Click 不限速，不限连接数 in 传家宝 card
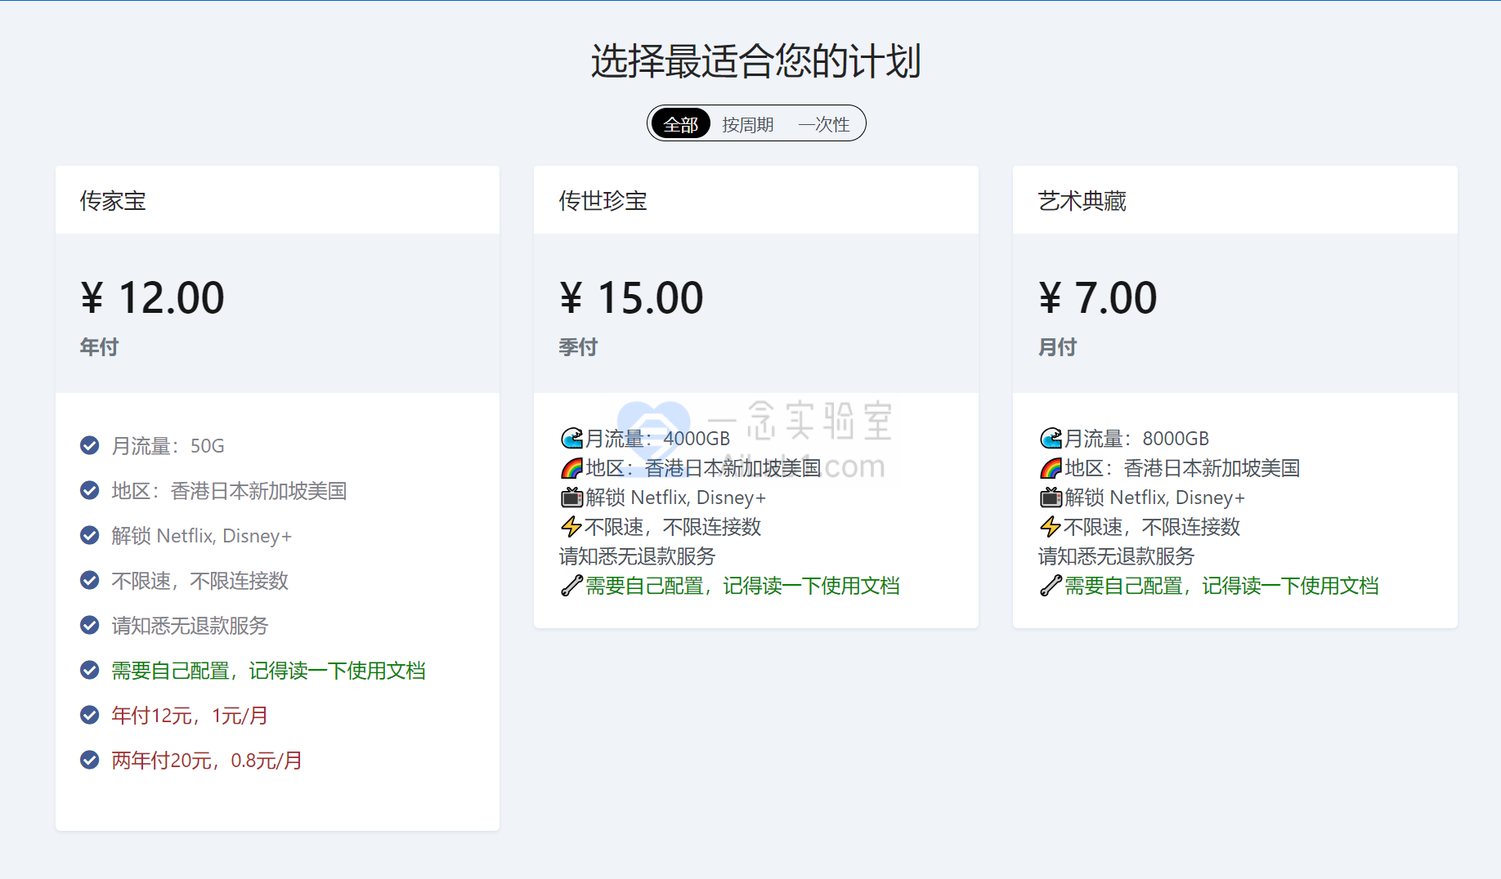 [199, 581]
